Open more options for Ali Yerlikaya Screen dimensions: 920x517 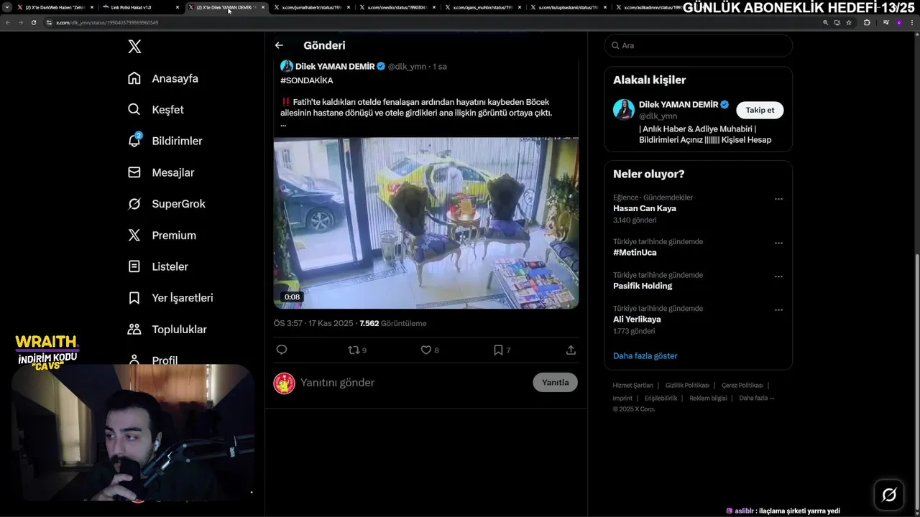(x=778, y=309)
